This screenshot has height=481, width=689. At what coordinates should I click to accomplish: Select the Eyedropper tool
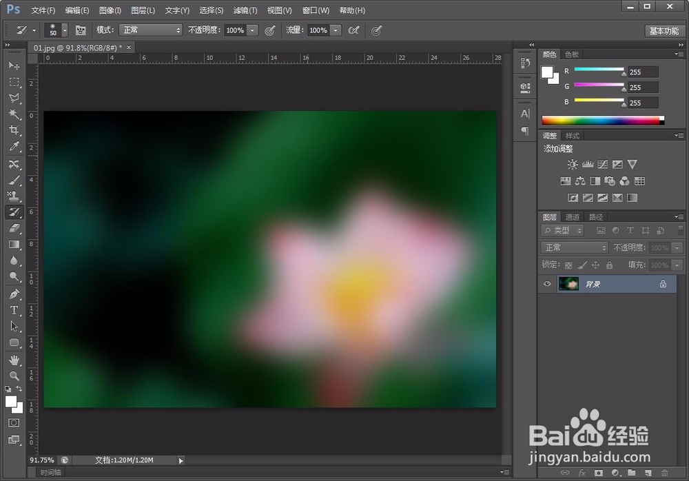(x=14, y=147)
